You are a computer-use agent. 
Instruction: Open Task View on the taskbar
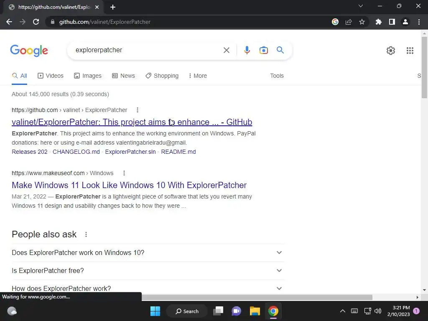point(218,311)
